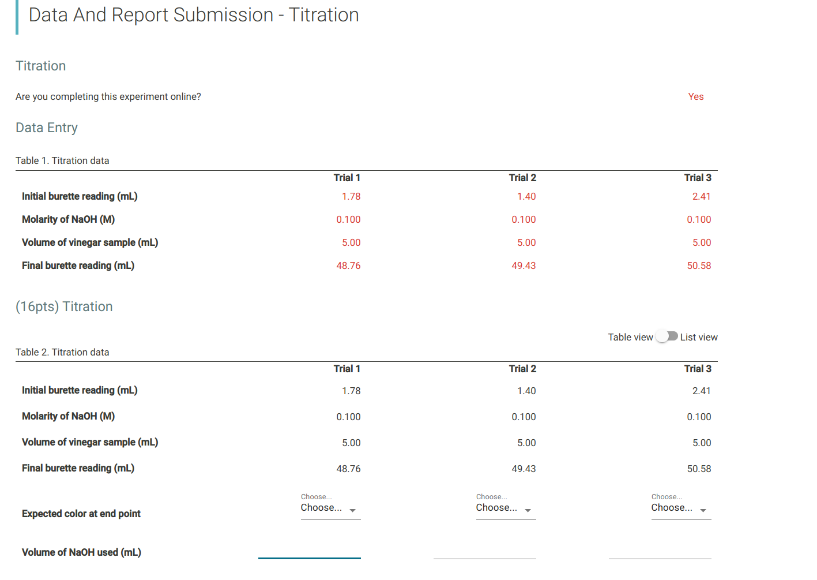Click the Trial 1 vinegar sample volume 5.00

coord(351,242)
